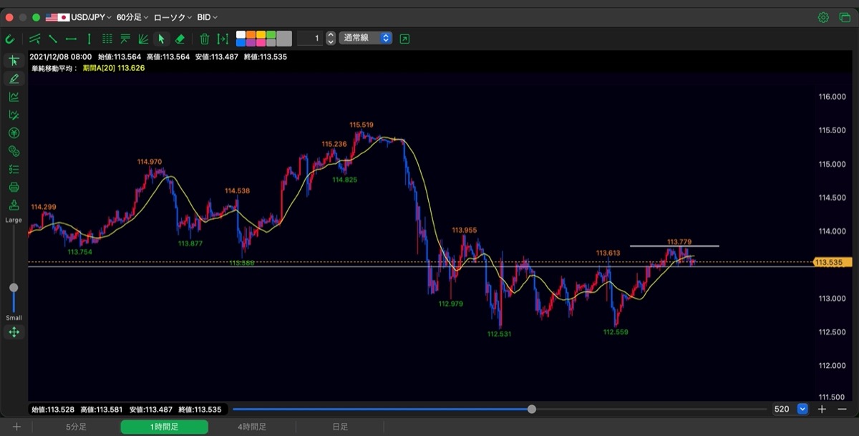Open the 通常線 line style dropdown

pyautogui.click(x=367, y=38)
